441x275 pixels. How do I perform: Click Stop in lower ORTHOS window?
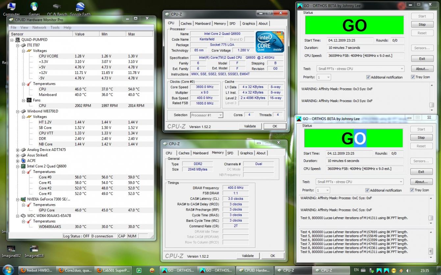(421, 138)
